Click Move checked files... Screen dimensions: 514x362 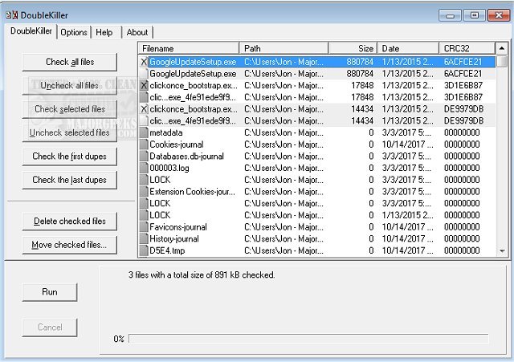70,245
